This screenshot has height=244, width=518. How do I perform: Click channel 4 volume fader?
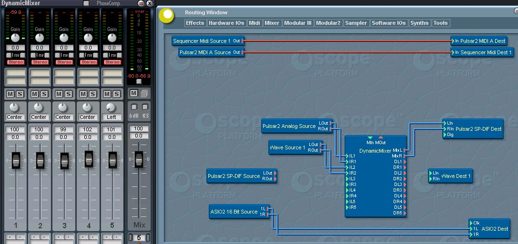[89, 159]
